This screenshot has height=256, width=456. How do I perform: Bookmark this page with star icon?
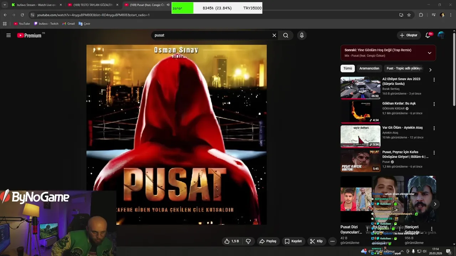pos(409,15)
